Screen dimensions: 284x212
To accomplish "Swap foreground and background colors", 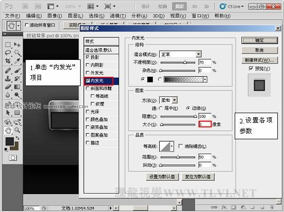I will click(17, 138).
